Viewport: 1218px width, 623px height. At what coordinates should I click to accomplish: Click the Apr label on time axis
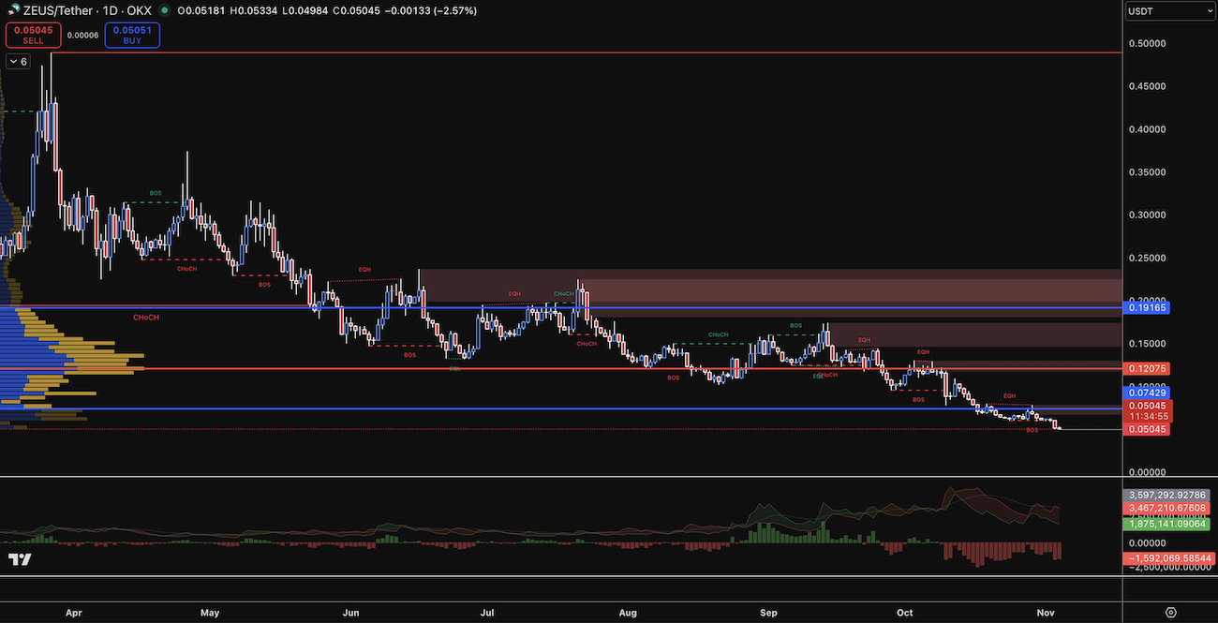click(73, 613)
